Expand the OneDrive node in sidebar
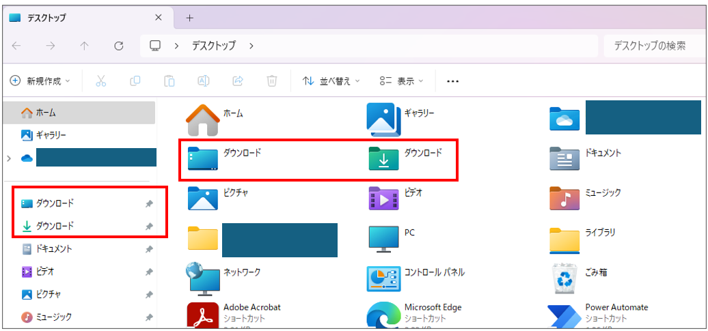The width and height of the screenshot is (708, 331). coord(9,158)
